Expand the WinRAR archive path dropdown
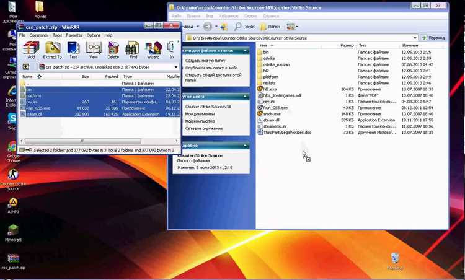 point(176,68)
